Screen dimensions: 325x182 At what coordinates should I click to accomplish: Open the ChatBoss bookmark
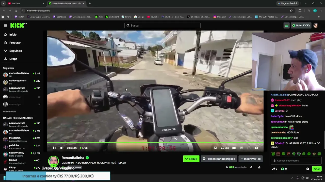click(172, 17)
